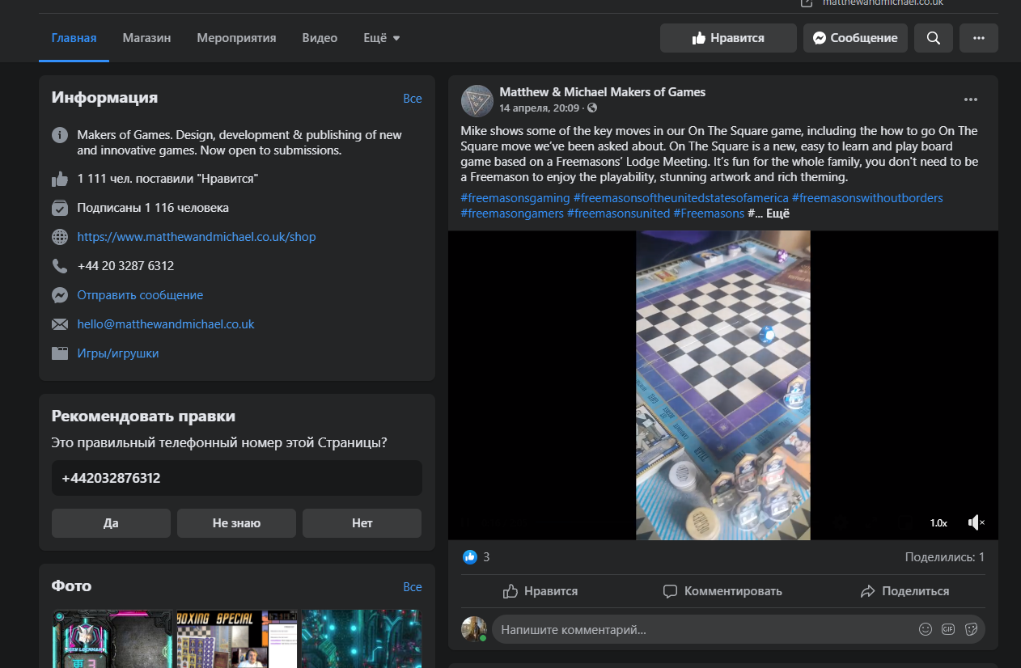The height and width of the screenshot is (668, 1021).
Task: Click the globe icon beside website link
Action: pyautogui.click(x=60, y=237)
